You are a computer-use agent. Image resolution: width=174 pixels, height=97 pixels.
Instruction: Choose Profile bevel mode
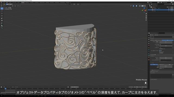point(169,65)
